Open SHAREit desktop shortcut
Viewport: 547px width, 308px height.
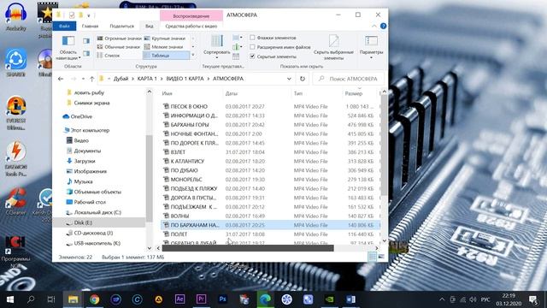pos(16,62)
